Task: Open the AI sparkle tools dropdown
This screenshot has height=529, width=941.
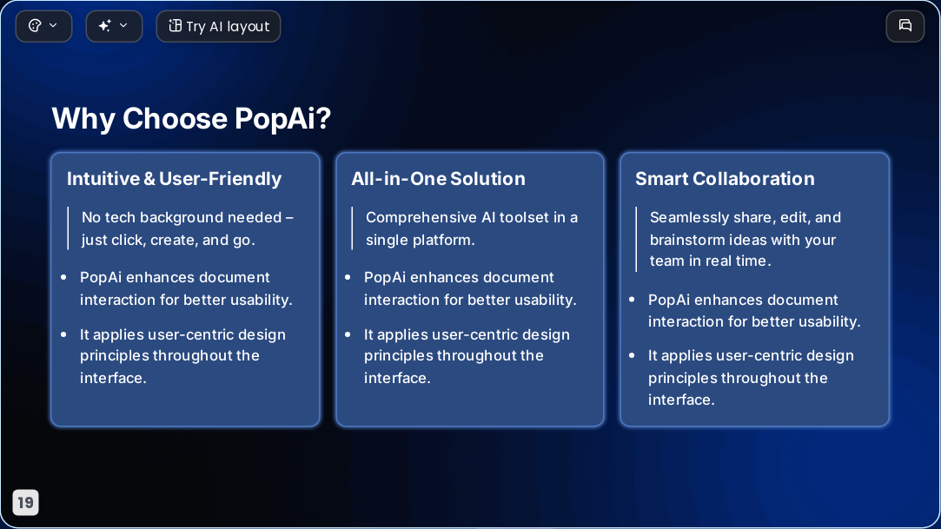Action: tap(114, 26)
